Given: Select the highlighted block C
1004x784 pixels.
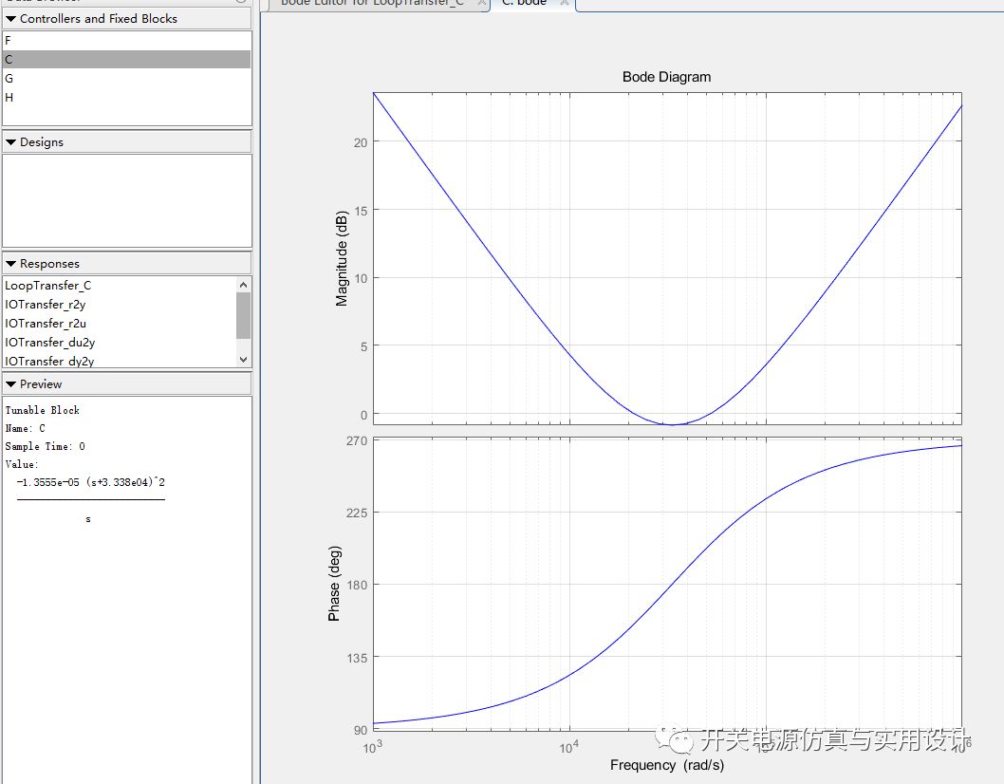Looking at the screenshot, I should click(x=127, y=60).
